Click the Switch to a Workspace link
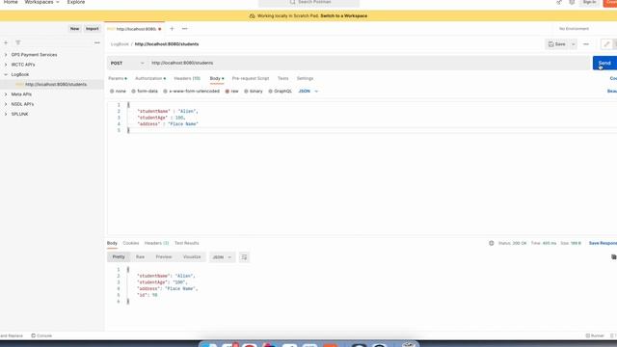The height and width of the screenshot is (347, 617). point(343,16)
